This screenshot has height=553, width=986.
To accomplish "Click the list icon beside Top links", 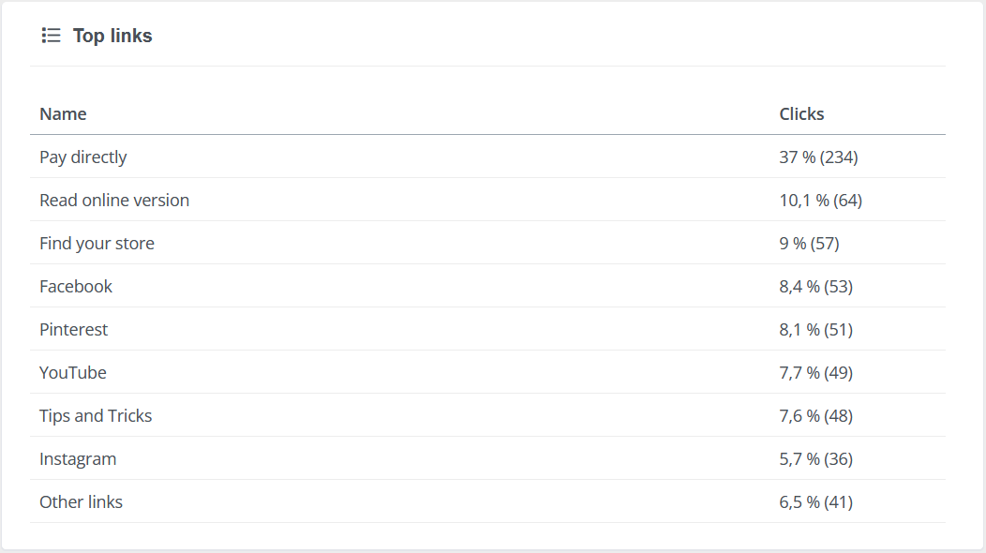I will click(51, 36).
